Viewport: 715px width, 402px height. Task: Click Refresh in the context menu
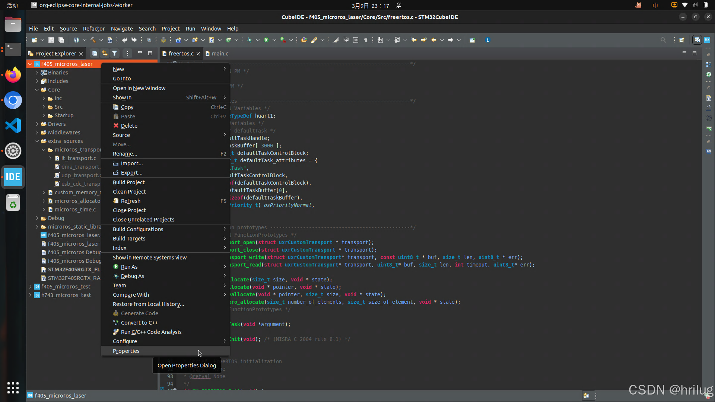(x=131, y=201)
